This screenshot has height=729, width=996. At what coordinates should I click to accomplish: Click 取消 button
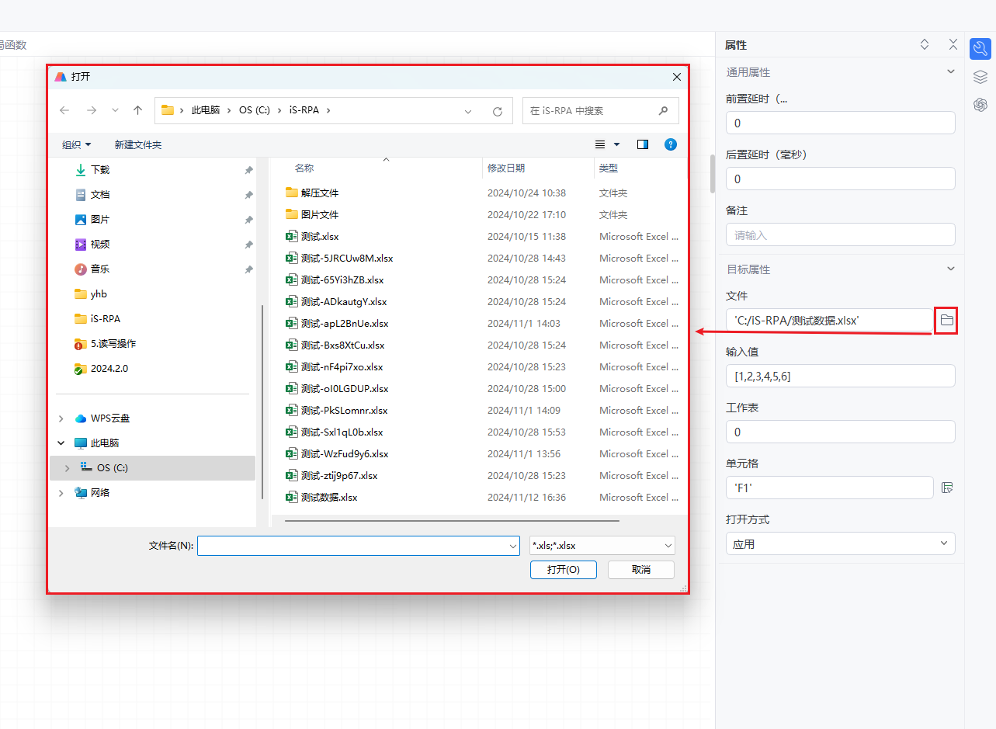(641, 570)
